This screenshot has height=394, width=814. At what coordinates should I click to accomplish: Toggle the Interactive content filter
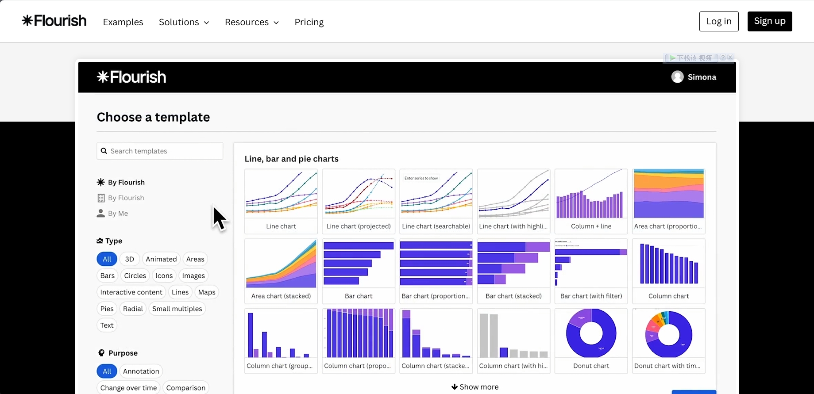[131, 292]
